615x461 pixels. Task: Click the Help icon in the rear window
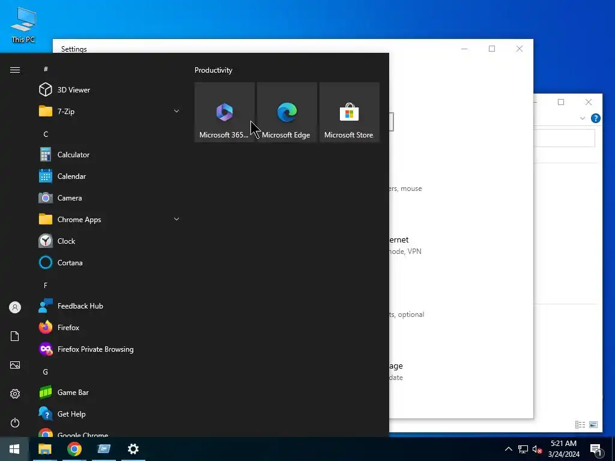click(x=595, y=118)
